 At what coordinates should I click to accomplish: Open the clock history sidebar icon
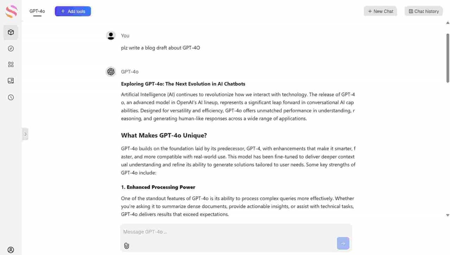[11, 97]
